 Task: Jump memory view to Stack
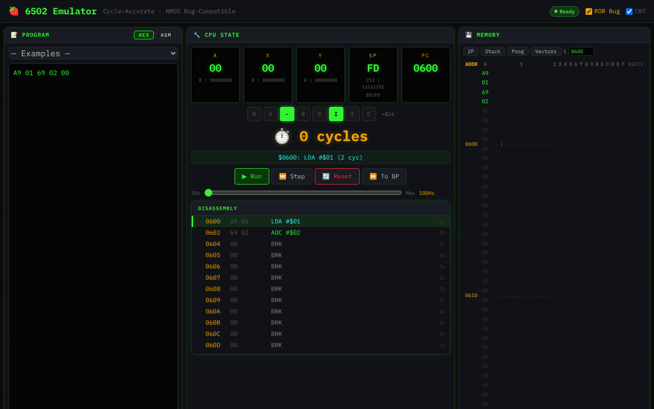click(493, 51)
